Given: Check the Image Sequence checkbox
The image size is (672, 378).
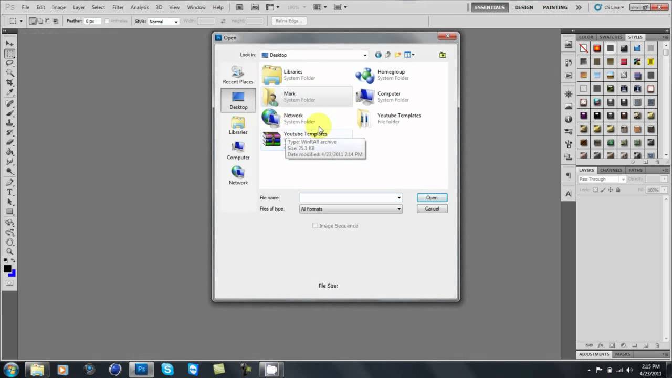Looking at the screenshot, I should point(315,226).
